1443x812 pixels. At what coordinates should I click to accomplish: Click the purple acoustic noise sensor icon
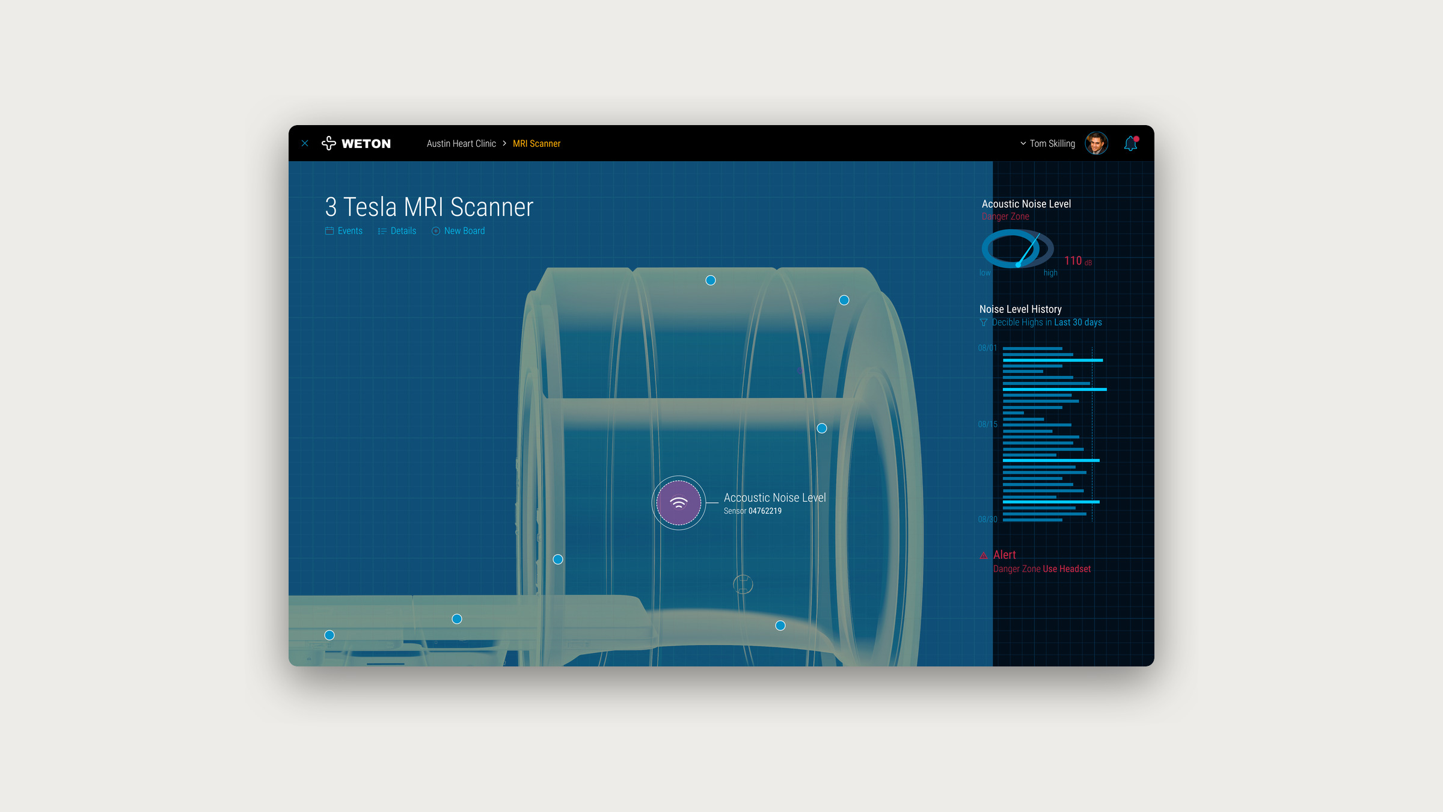pos(679,503)
